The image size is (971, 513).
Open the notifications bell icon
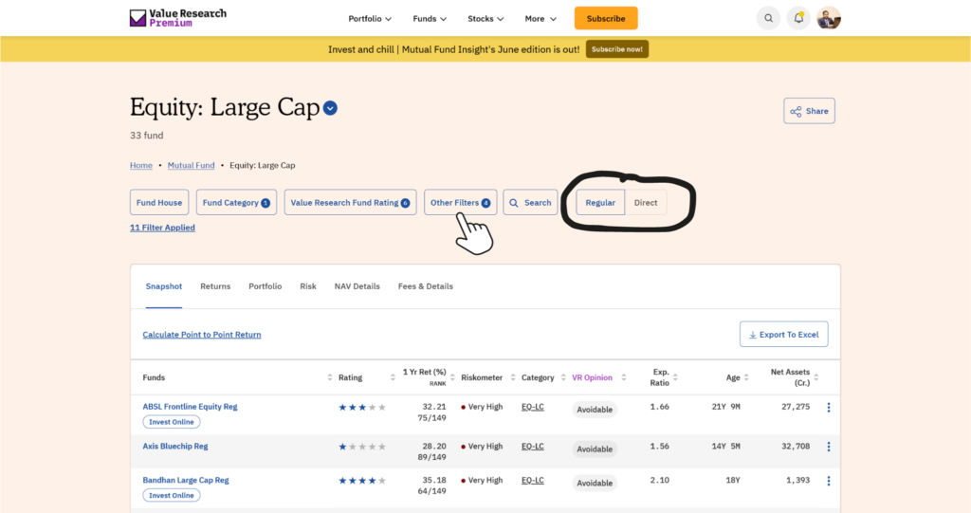click(x=798, y=18)
